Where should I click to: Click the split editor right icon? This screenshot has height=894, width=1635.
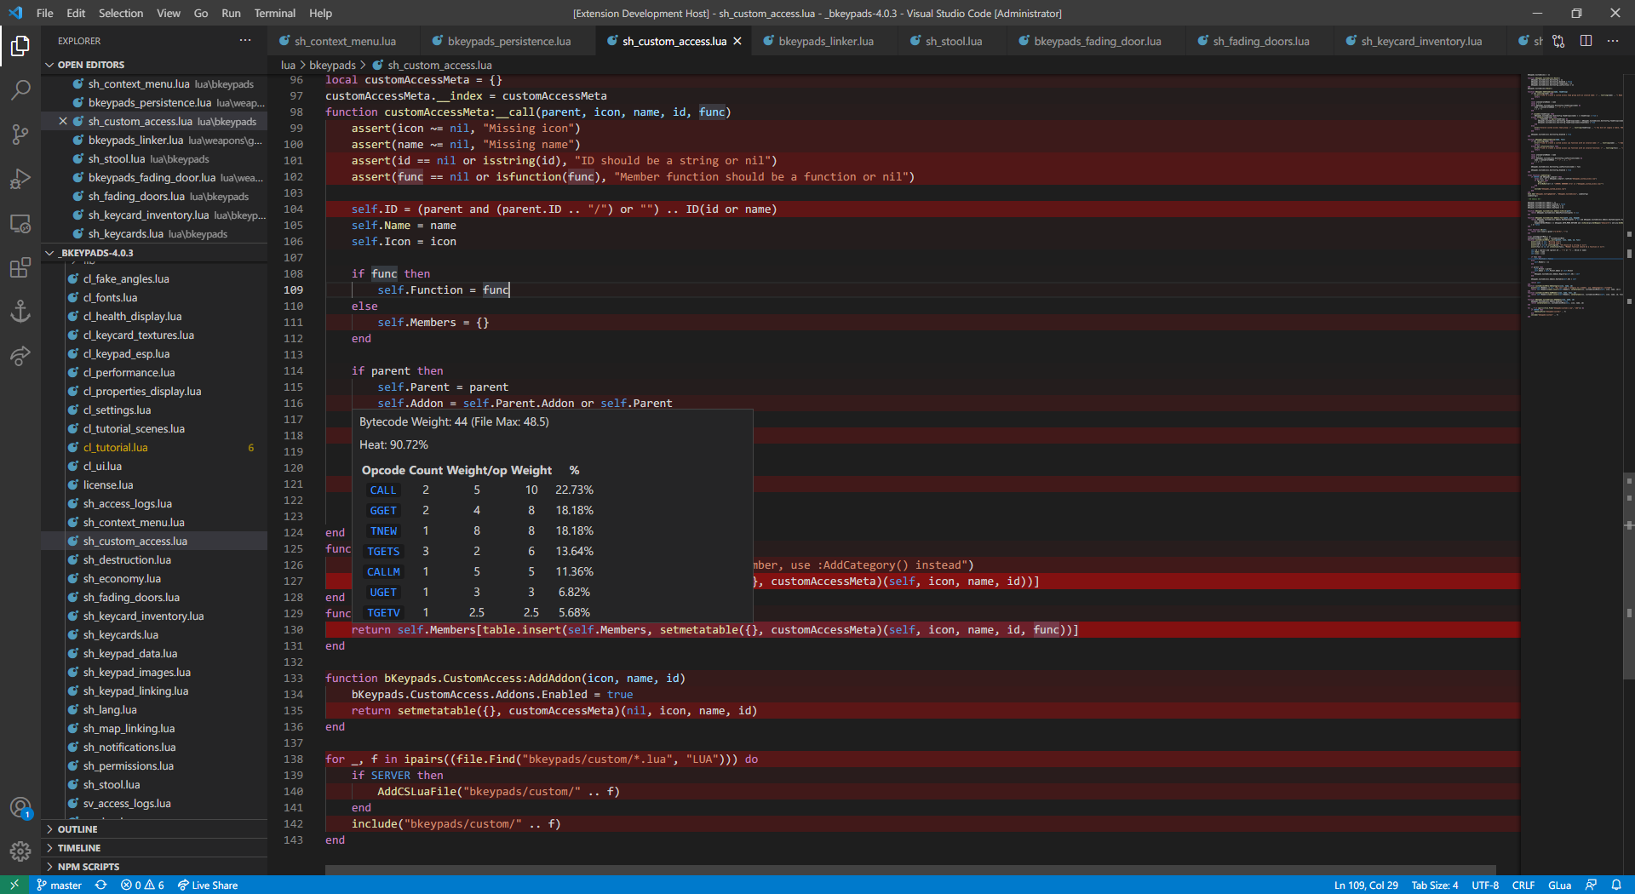(1586, 41)
